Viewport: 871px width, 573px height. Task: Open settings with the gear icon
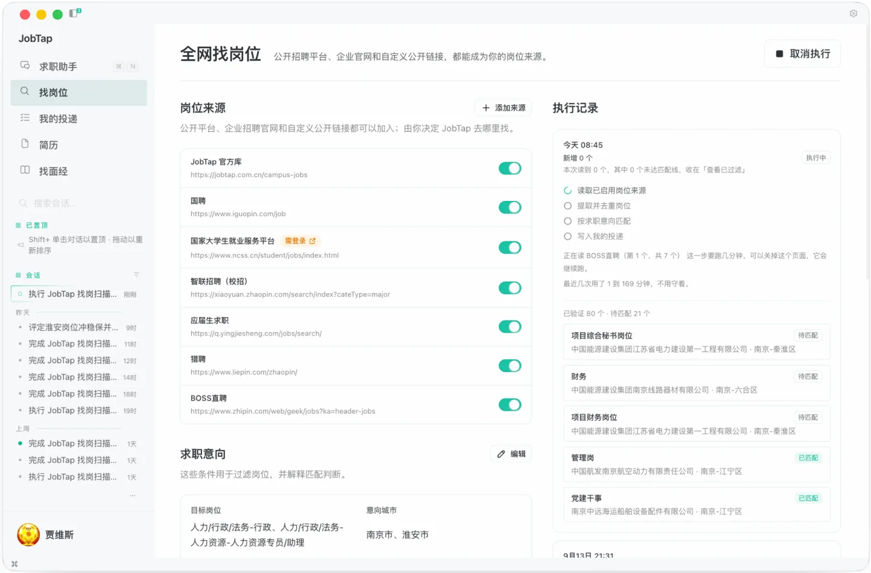[853, 13]
